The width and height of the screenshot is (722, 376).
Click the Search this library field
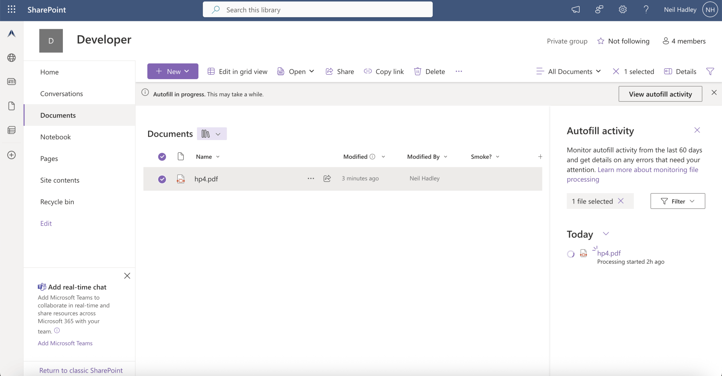click(x=318, y=9)
